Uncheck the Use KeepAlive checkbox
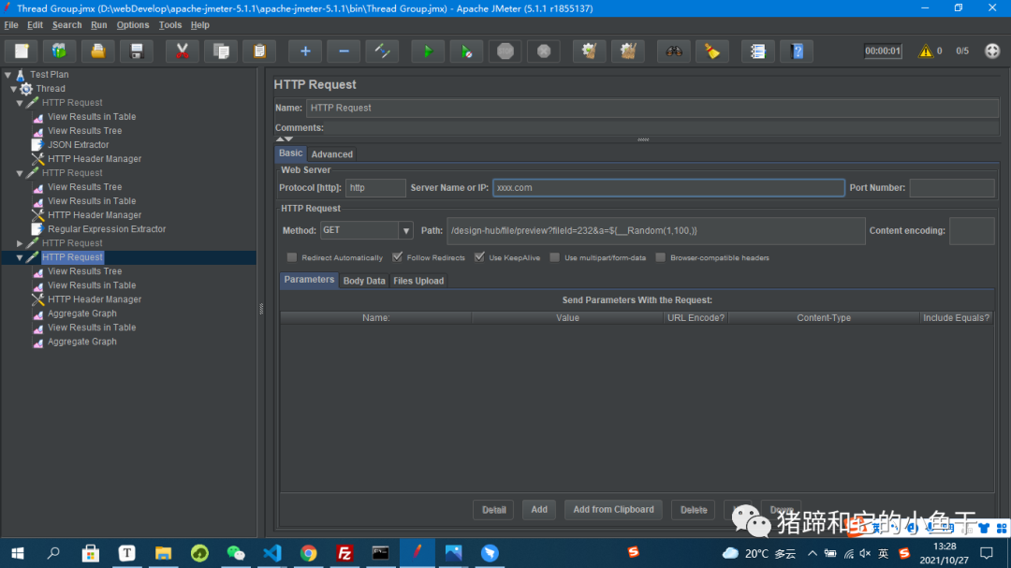1011x568 pixels. 479,256
